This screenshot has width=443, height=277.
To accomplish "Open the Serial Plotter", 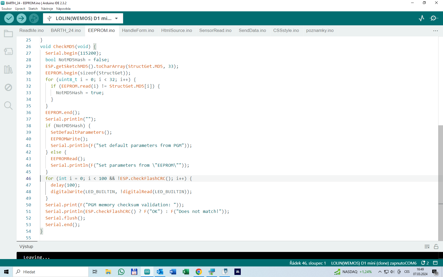I will (421, 18).
